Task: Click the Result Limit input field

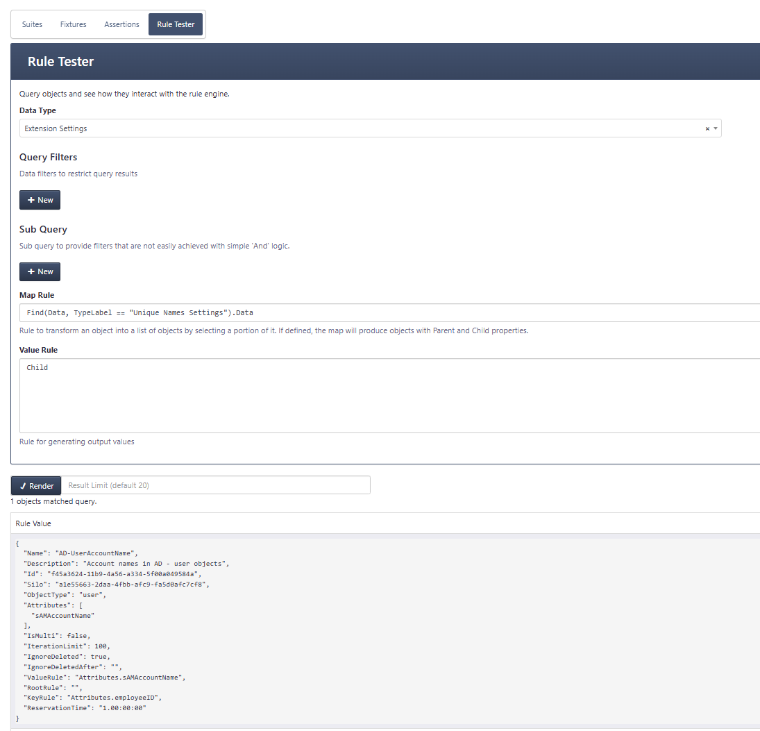Action: click(x=215, y=485)
